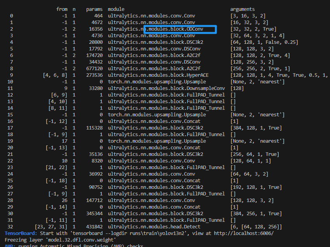Select the arguments [64, 128, 1, False, 0.25]
The width and height of the screenshot is (330, 247).
[264, 42]
